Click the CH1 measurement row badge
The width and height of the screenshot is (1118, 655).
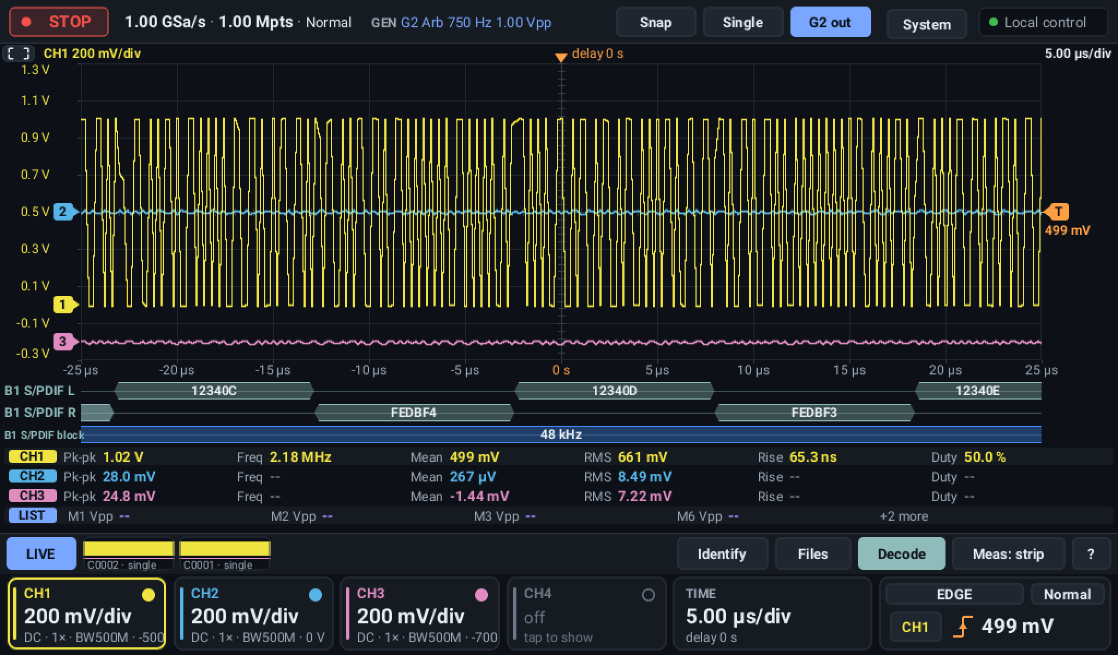(32, 456)
